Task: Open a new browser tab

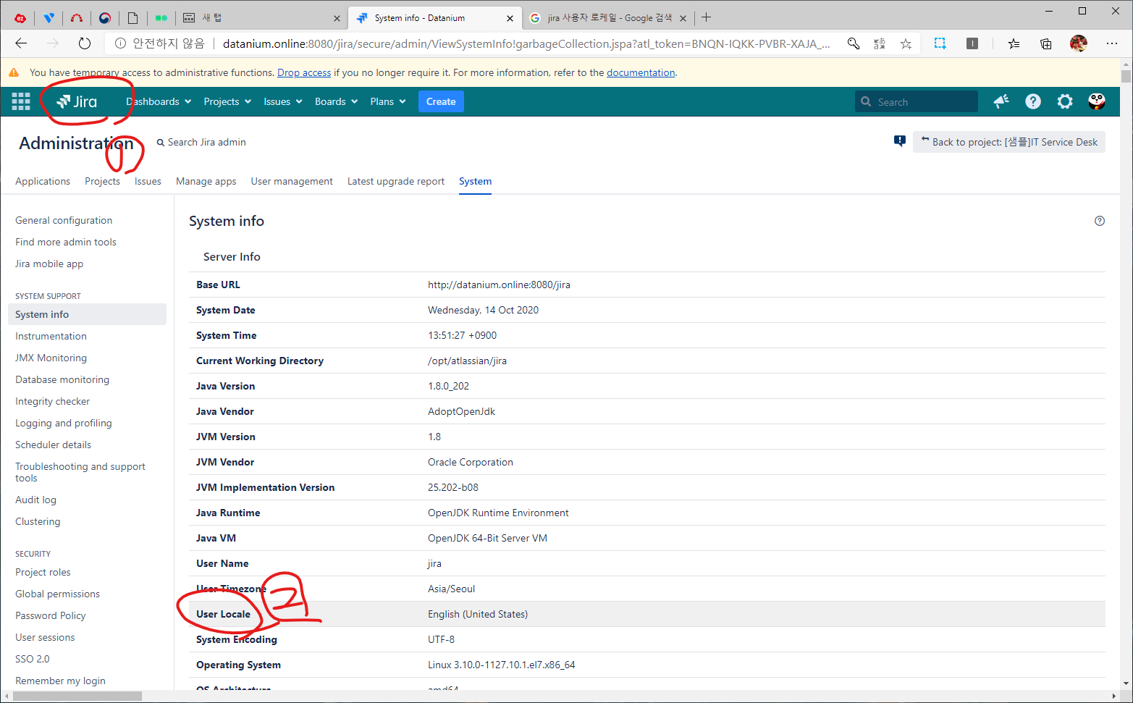Action: (707, 17)
